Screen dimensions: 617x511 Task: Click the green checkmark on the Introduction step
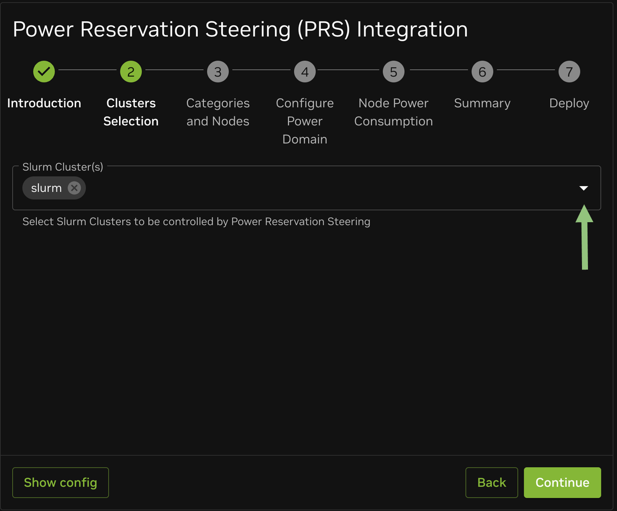(44, 71)
